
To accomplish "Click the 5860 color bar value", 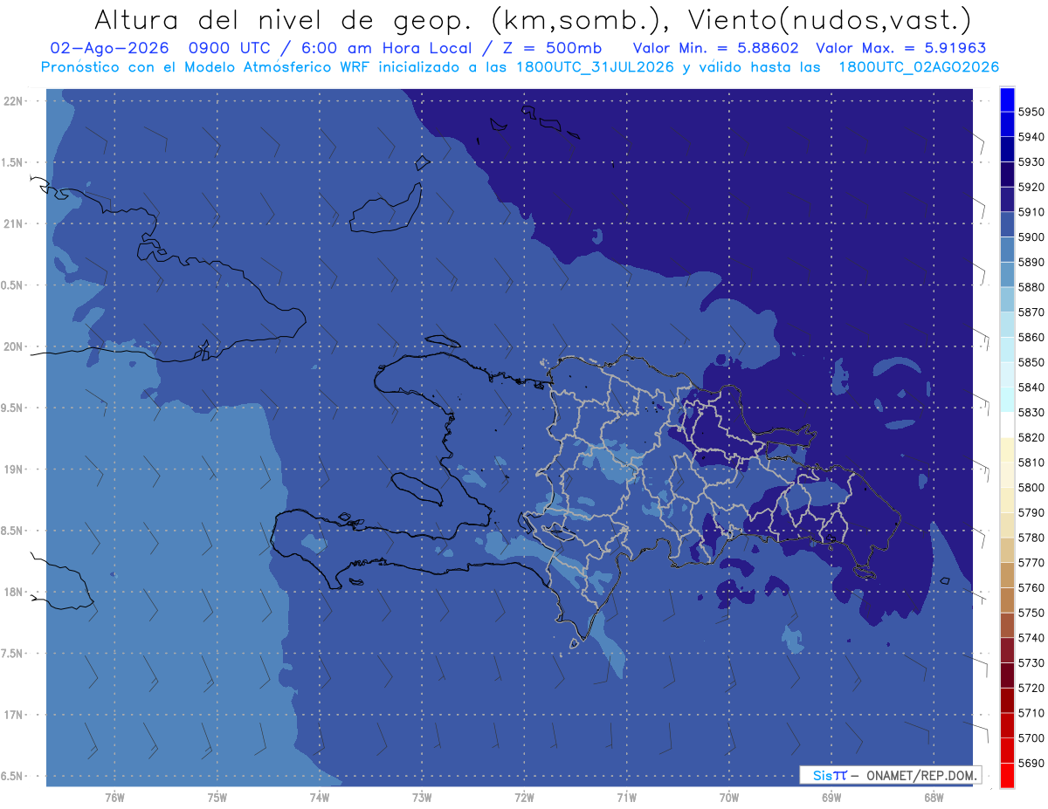I will coord(1031,337).
